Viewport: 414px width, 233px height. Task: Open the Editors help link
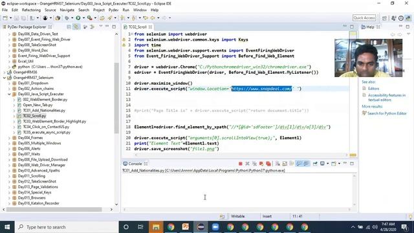tap(373, 89)
